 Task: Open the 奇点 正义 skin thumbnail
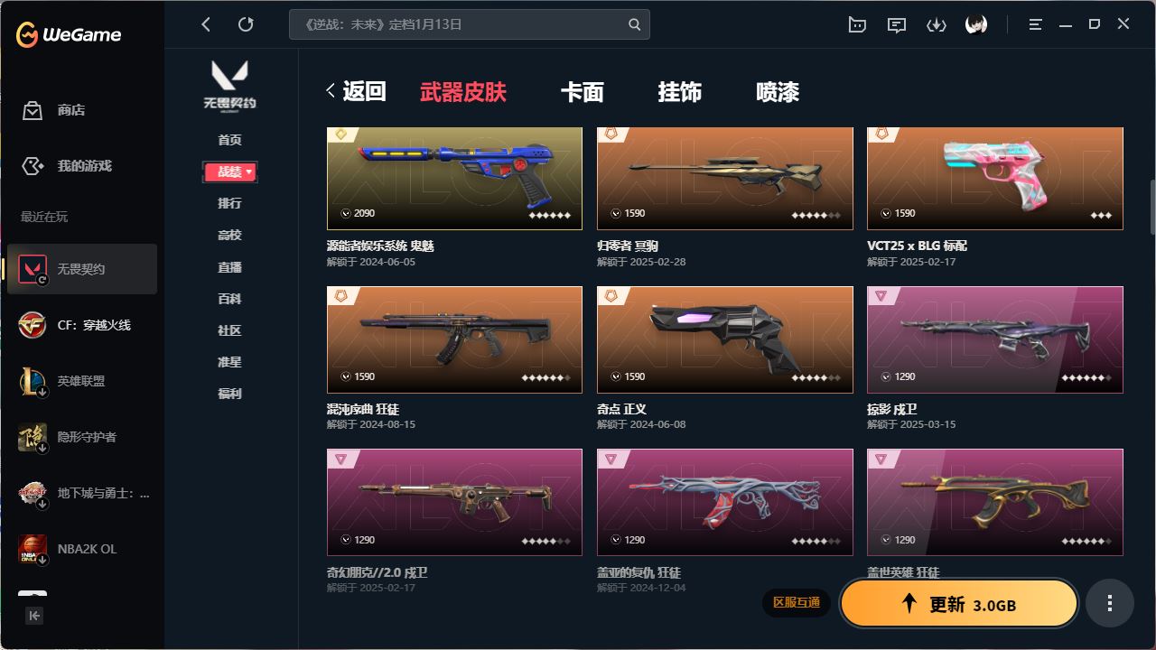[x=725, y=339]
